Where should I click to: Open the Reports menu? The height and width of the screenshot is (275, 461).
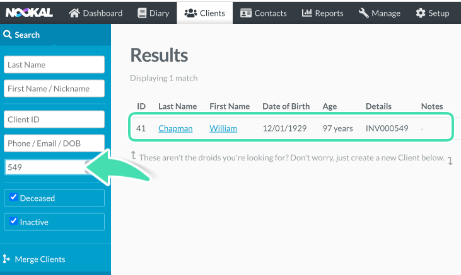pyautogui.click(x=322, y=13)
